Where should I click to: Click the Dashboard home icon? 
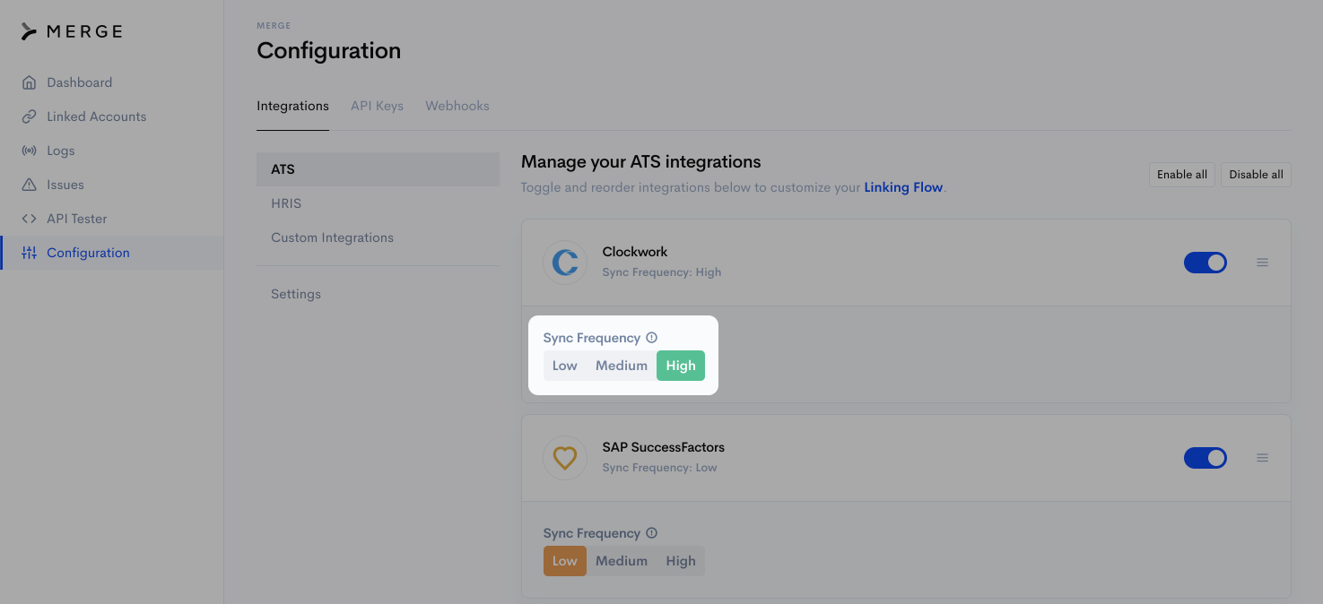click(x=29, y=82)
